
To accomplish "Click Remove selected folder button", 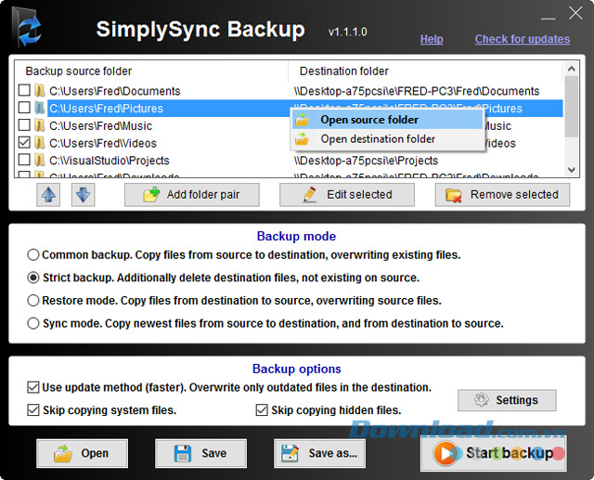I will coord(502,194).
